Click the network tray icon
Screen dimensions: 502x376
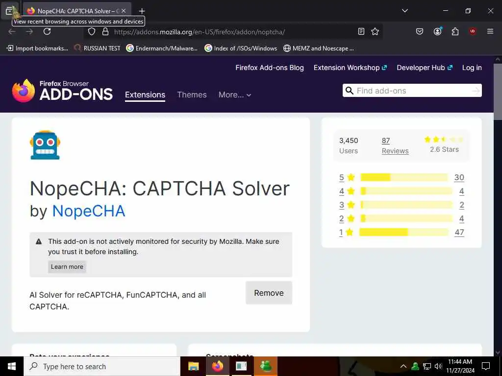[x=427, y=366]
